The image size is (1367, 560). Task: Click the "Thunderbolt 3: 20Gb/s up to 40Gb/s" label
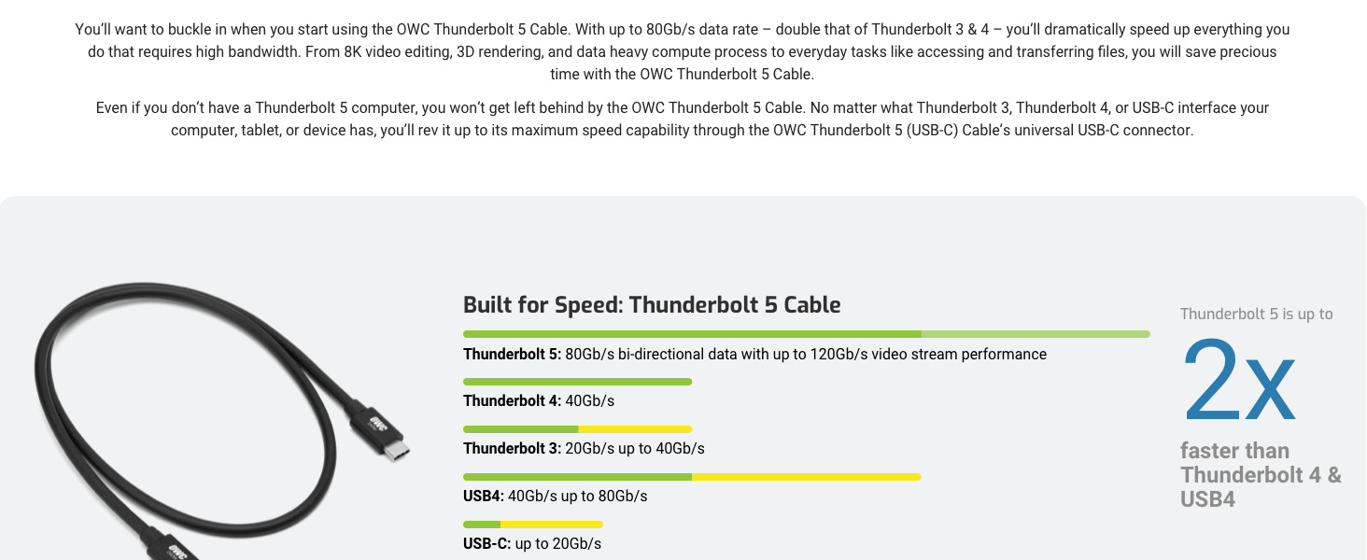pos(584,449)
